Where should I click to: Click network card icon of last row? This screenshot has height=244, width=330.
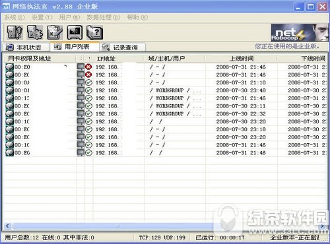[9, 152]
